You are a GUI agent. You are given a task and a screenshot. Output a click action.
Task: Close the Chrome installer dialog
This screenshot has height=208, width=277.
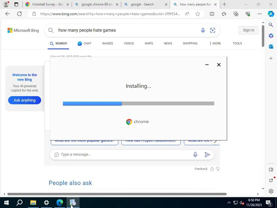tap(219, 65)
